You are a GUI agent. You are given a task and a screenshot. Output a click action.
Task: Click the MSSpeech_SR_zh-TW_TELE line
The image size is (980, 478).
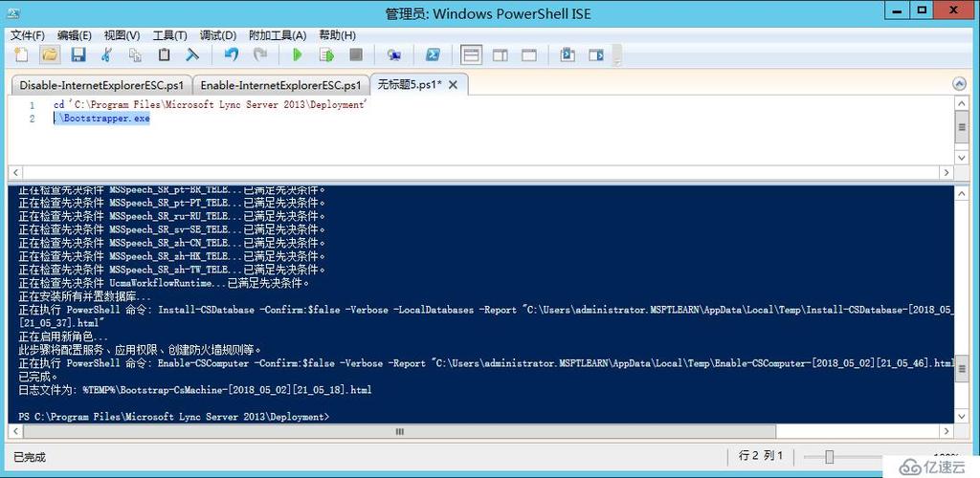point(172,270)
